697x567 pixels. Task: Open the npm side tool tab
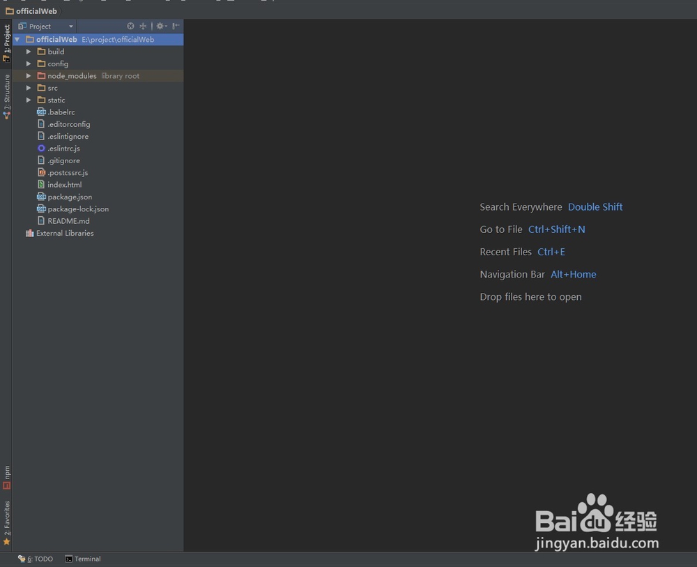(6, 477)
